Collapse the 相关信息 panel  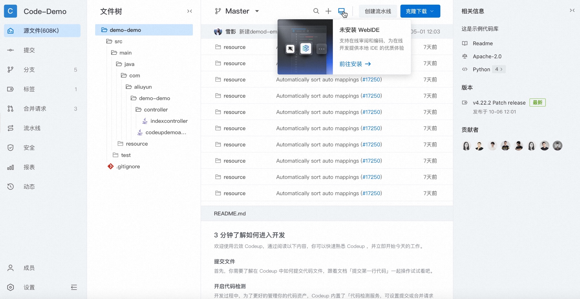click(x=572, y=10)
